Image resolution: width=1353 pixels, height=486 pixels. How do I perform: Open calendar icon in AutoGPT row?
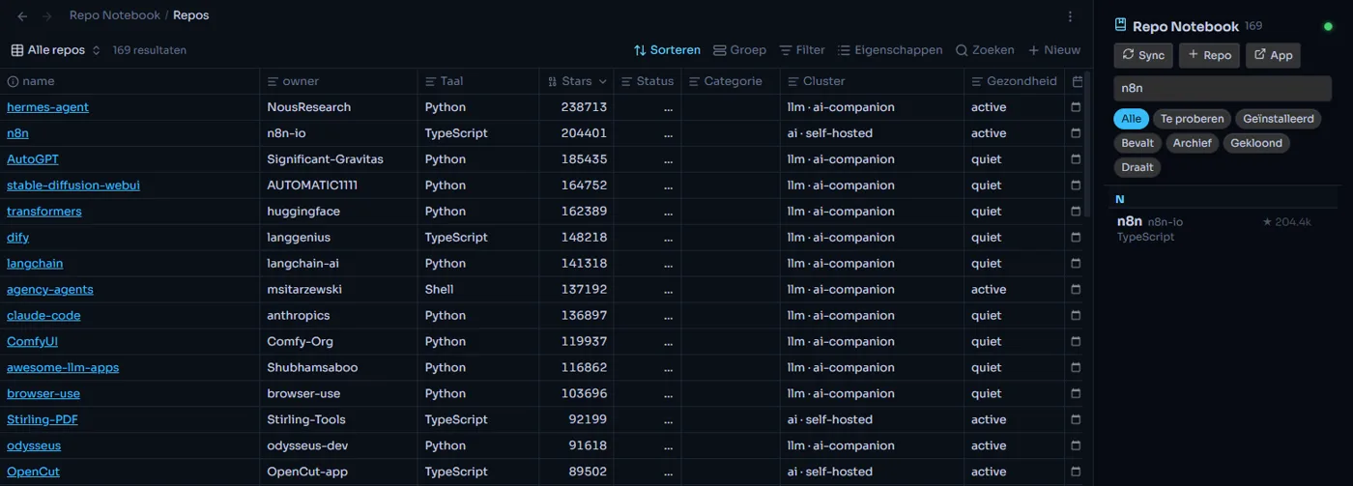click(x=1076, y=159)
